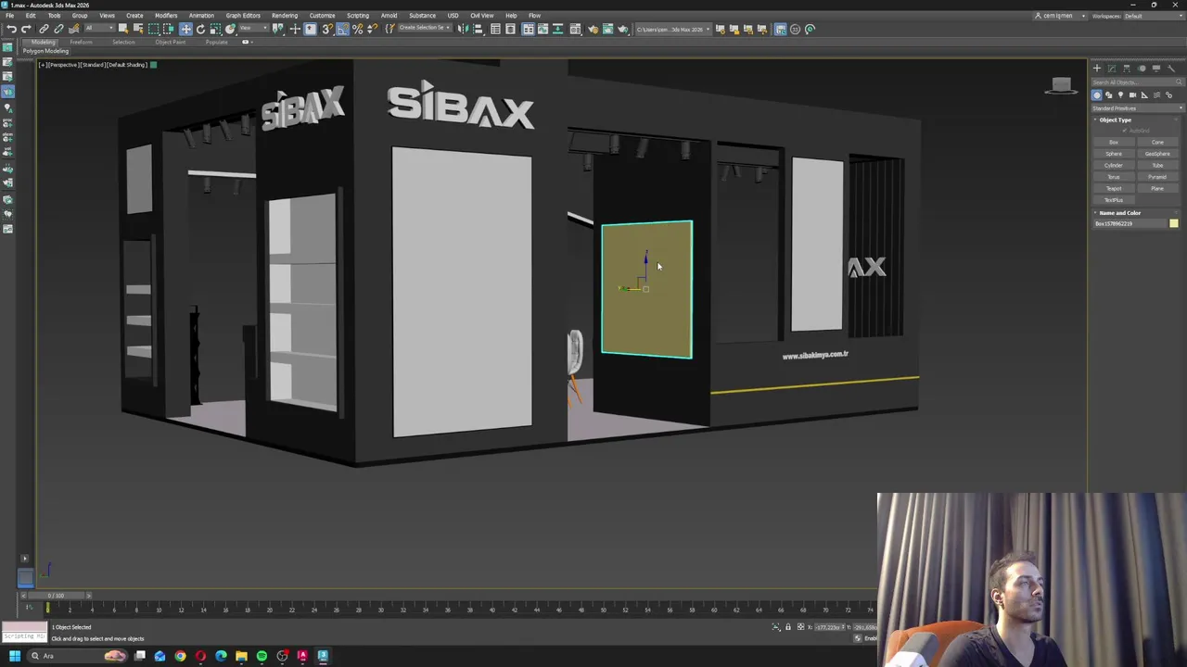Toggle the 3D Snaps icon
The image size is (1187, 667).
326,29
